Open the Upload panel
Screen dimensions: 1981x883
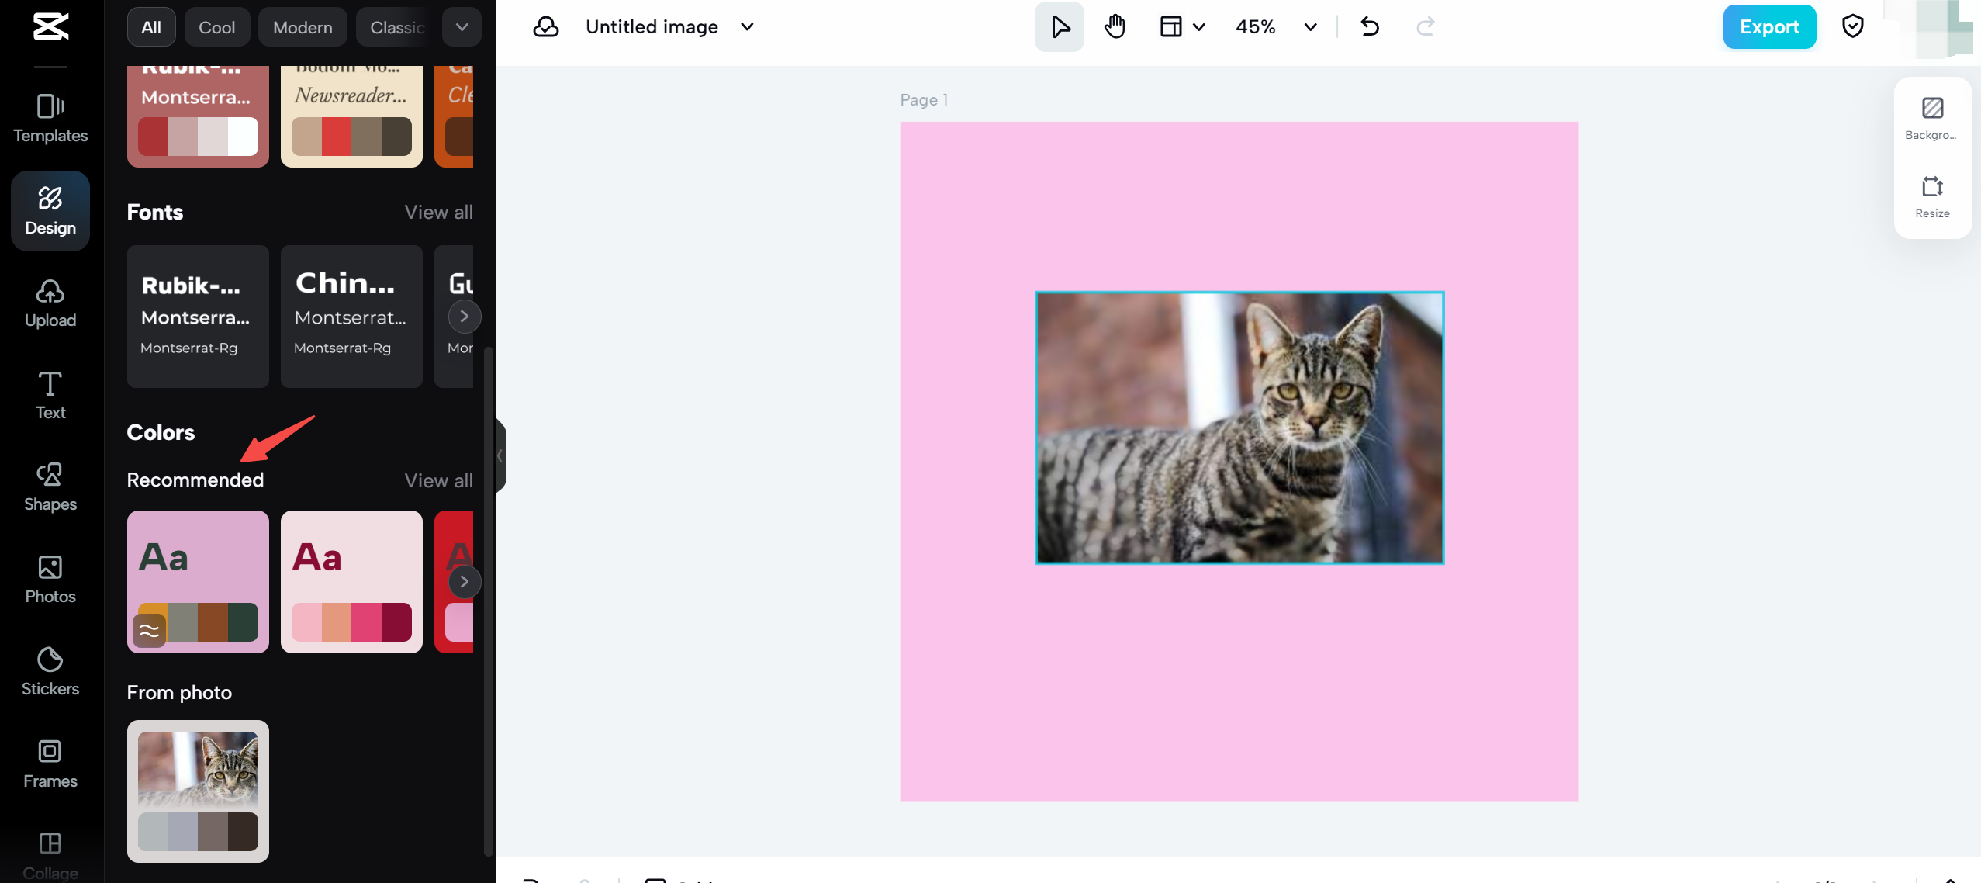click(50, 303)
